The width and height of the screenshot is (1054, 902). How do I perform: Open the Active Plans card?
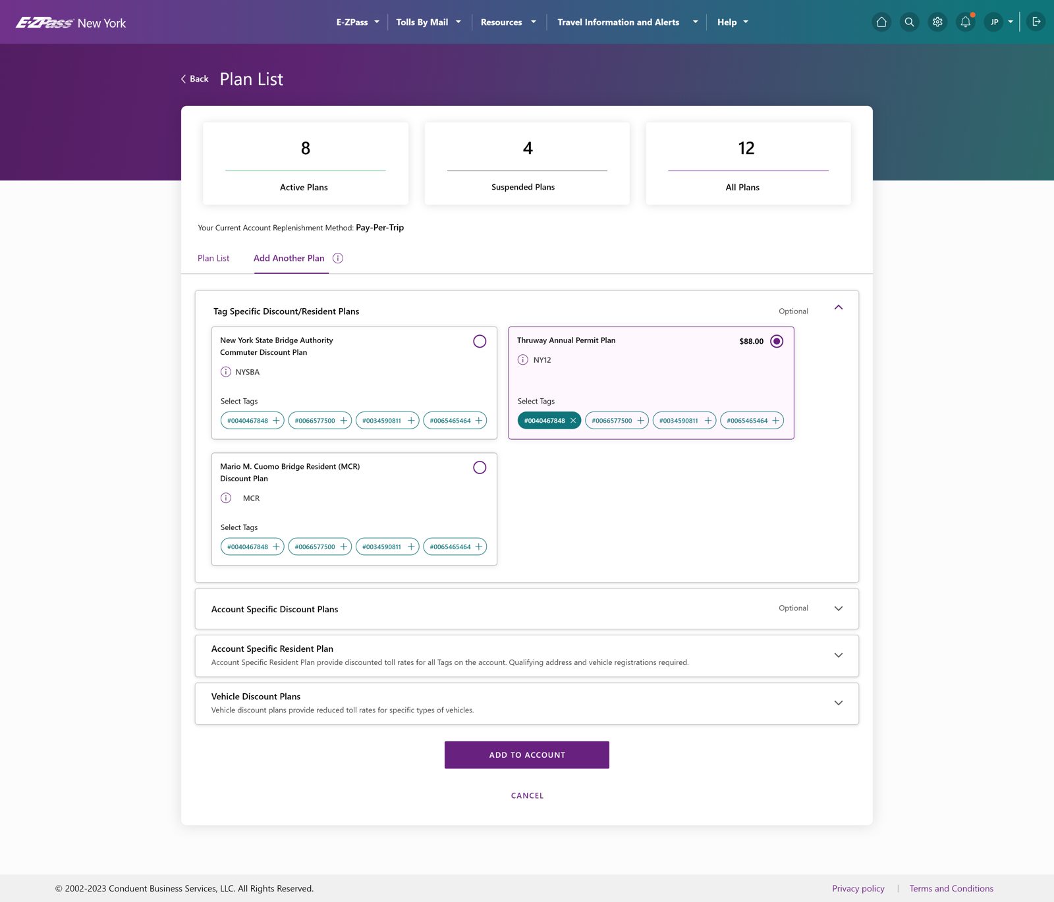[306, 163]
